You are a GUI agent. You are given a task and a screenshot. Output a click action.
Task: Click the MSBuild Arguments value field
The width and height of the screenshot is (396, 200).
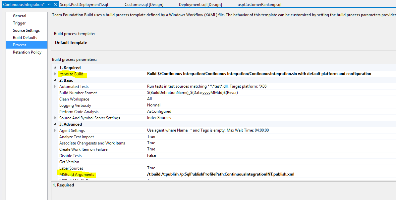[x=221, y=174]
